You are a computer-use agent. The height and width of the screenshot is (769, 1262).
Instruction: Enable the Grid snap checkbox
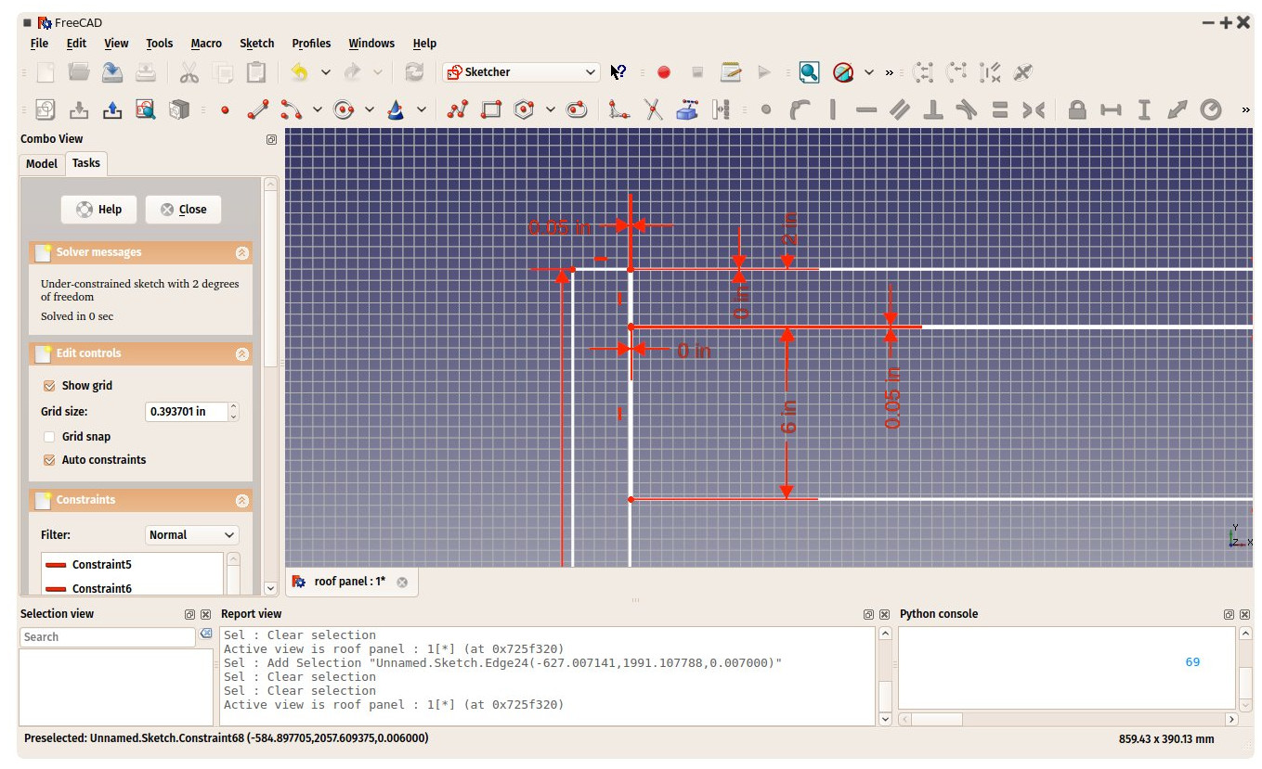tap(50, 437)
